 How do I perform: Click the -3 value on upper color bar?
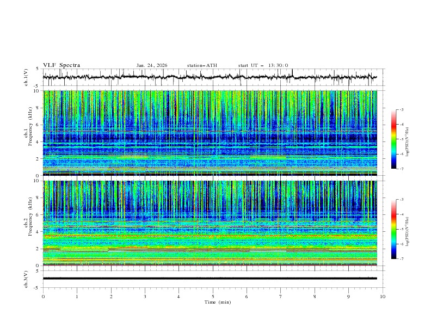(x=401, y=110)
